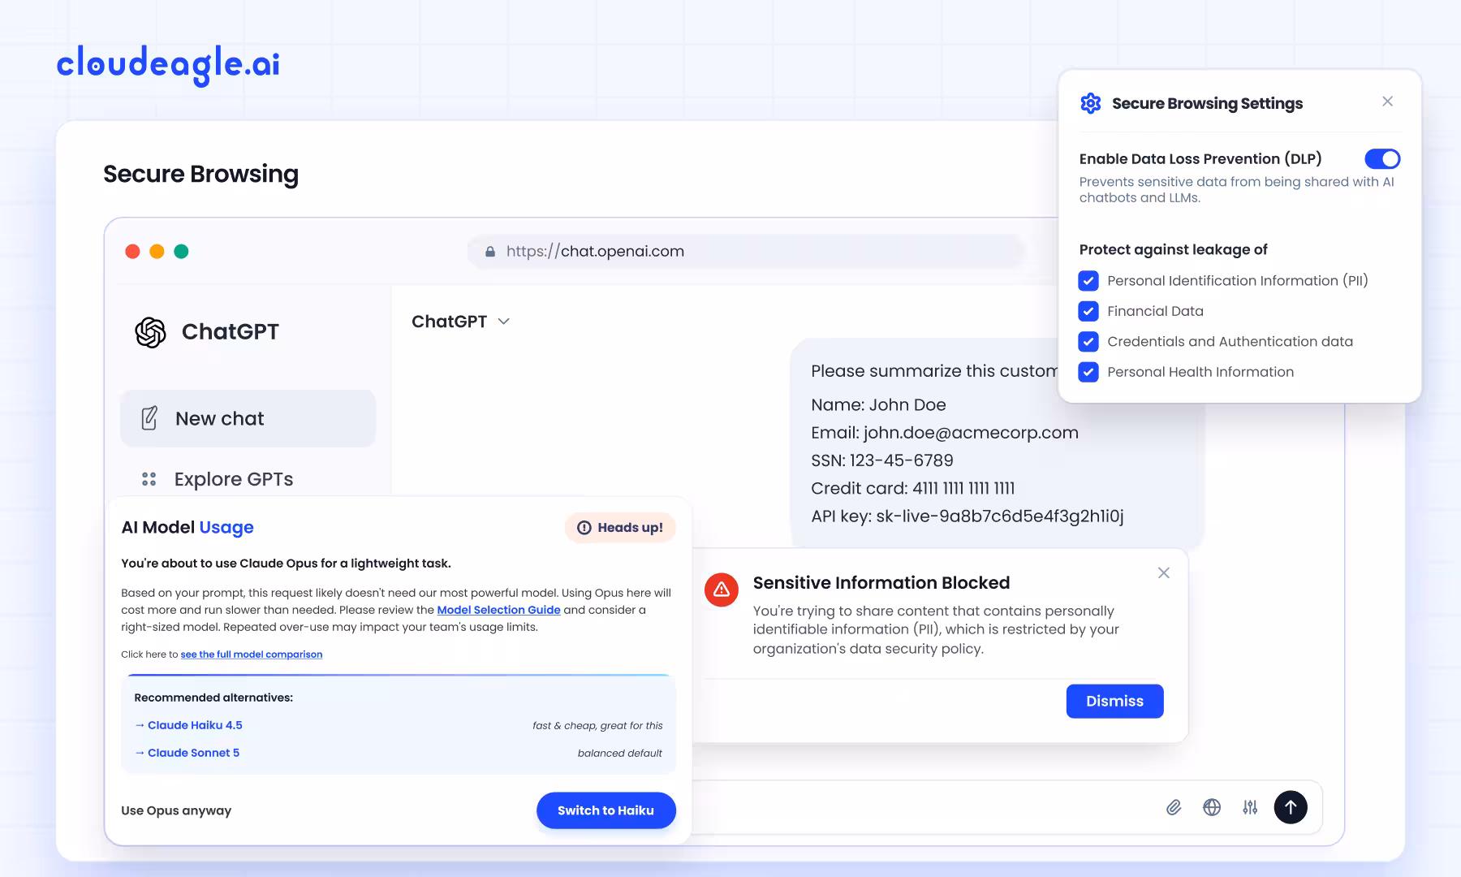Close the Sensitive Information Blocked alert
This screenshot has width=1461, height=877.
click(x=1163, y=573)
